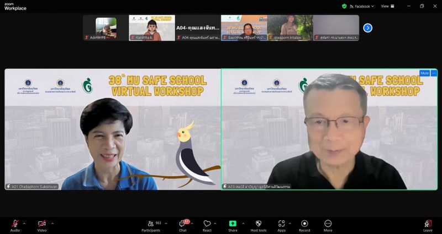Click A01 Chadaphorn video tile
Screen dimensions: 442x234
click(113, 129)
